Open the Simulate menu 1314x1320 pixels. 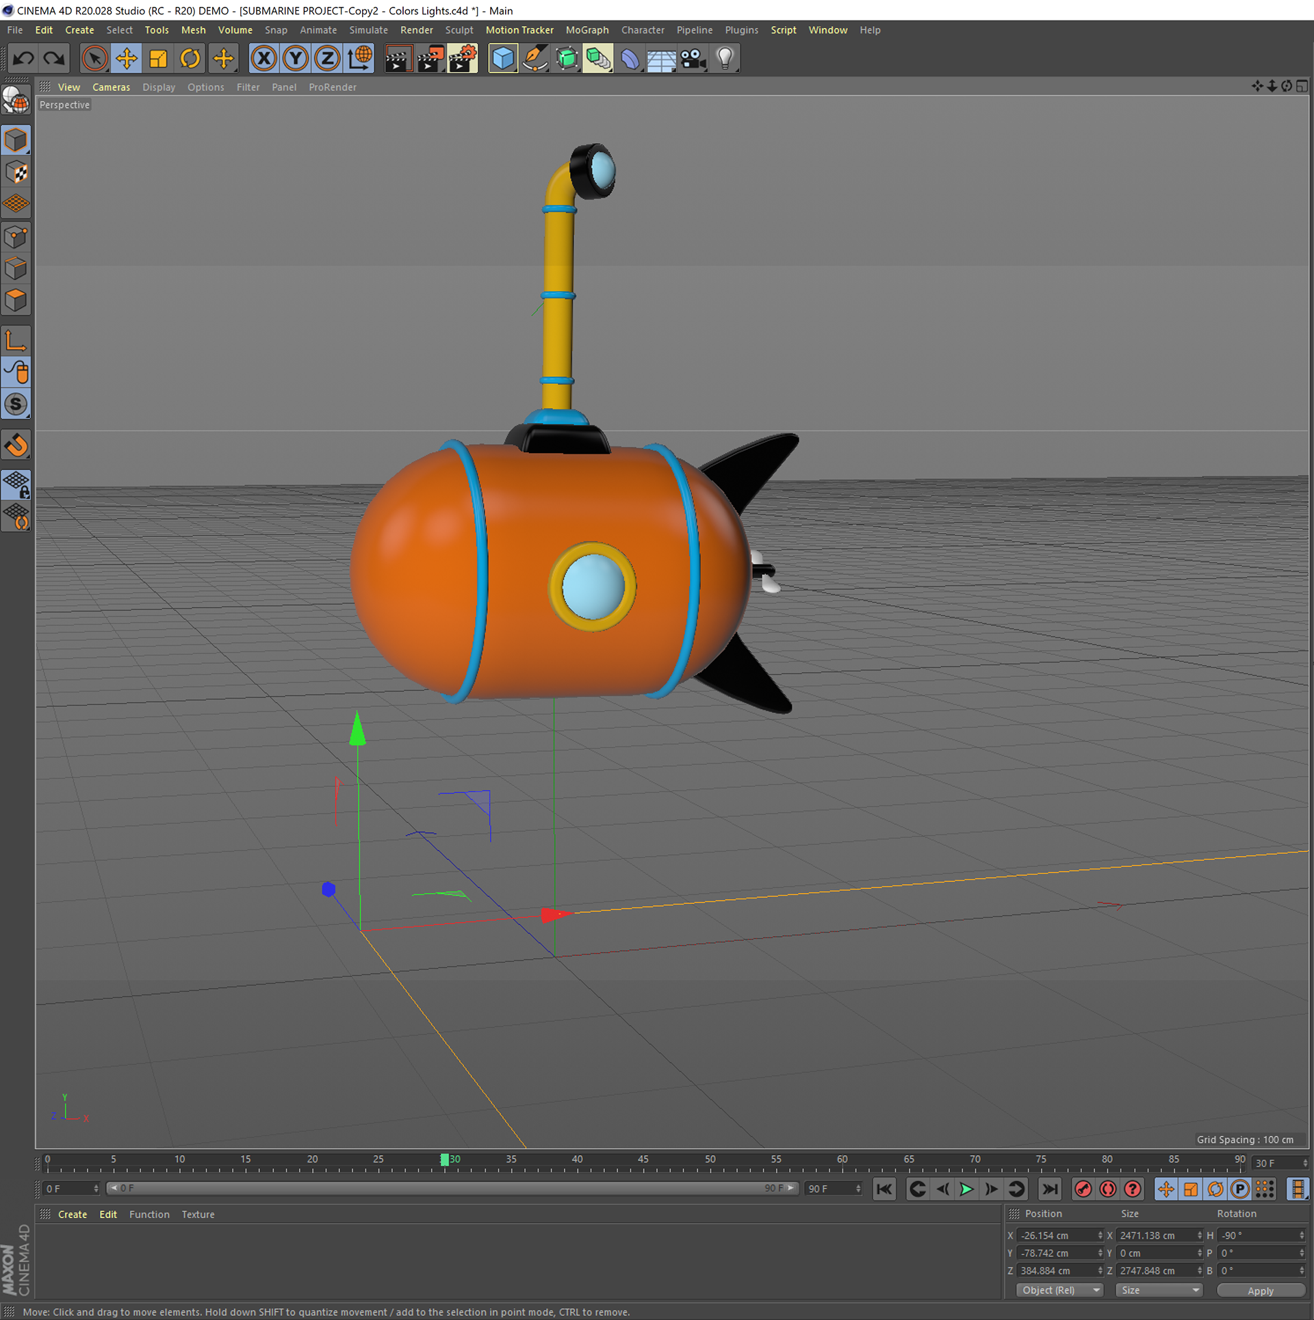tap(368, 30)
